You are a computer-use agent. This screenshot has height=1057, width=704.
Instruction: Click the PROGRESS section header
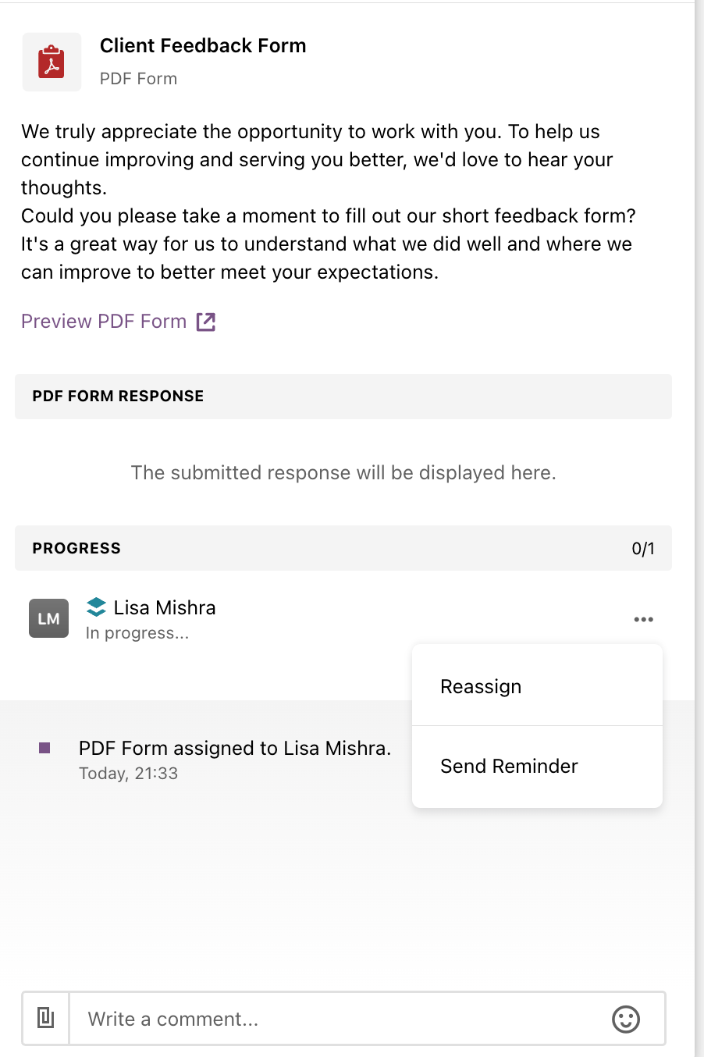pos(343,548)
